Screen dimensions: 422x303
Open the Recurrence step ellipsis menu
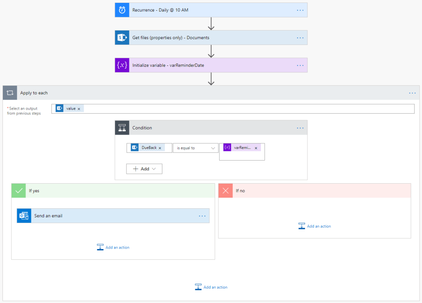point(300,10)
